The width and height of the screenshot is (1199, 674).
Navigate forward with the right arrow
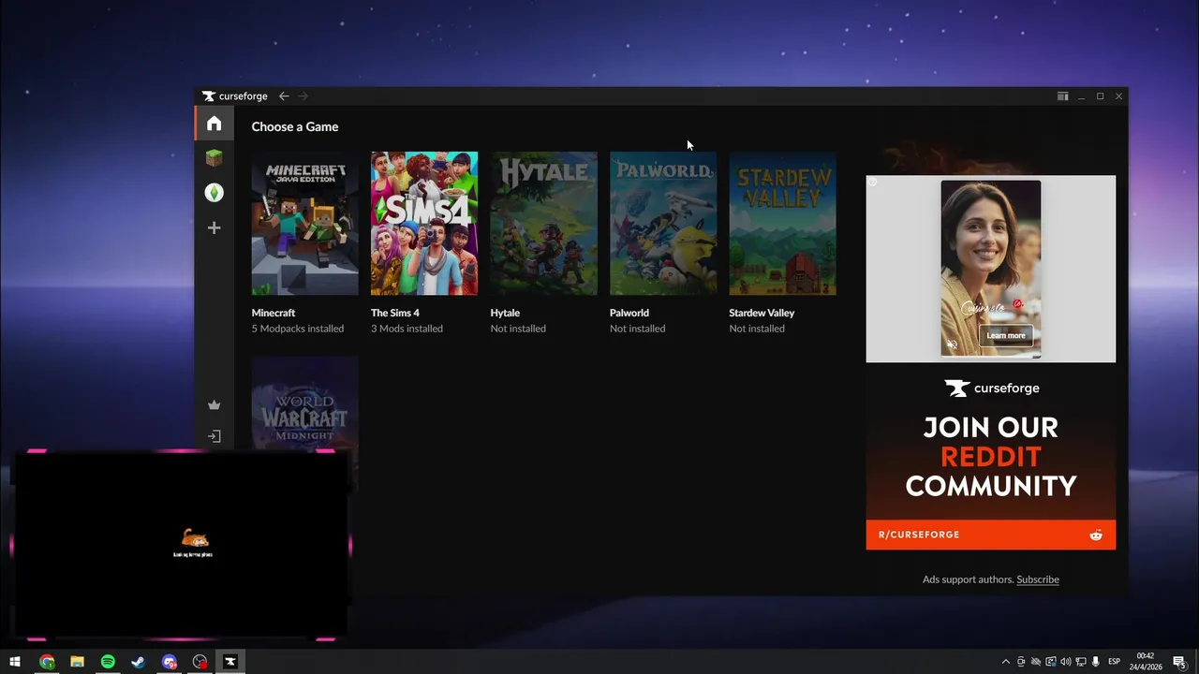point(303,96)
